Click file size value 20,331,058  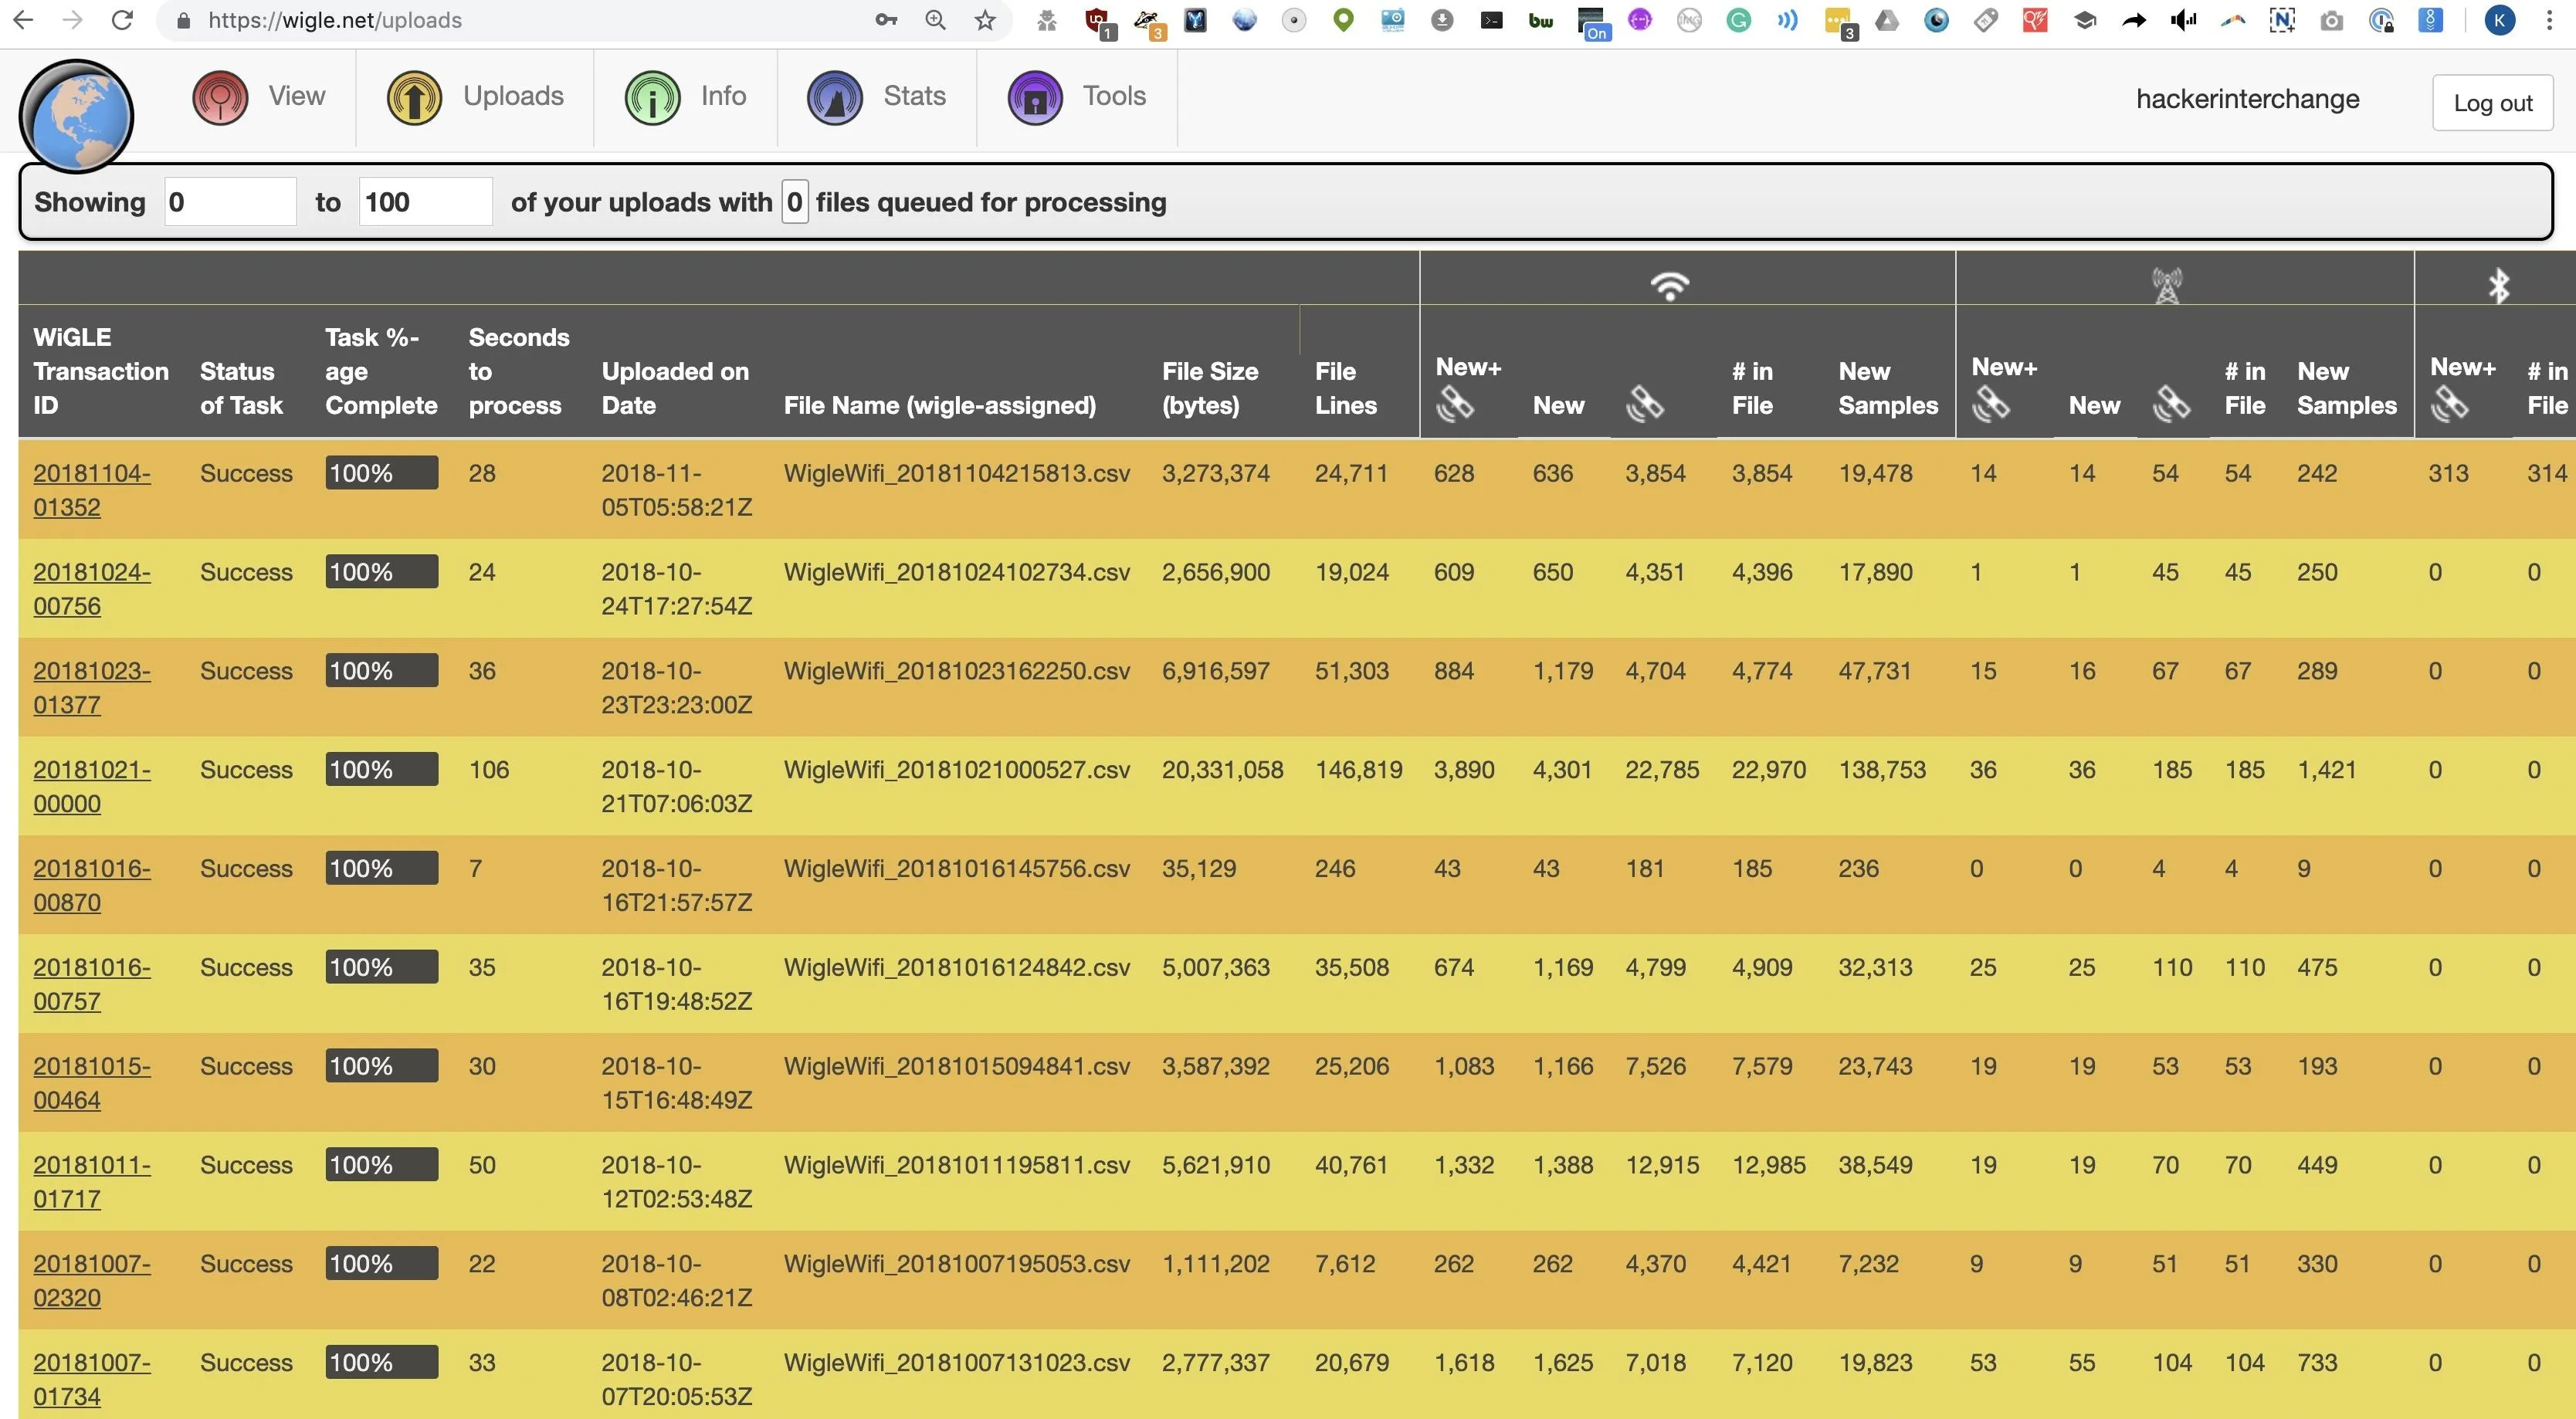(x=1222, y=769)
